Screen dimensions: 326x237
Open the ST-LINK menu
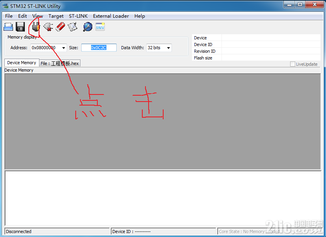click(78, 16)
